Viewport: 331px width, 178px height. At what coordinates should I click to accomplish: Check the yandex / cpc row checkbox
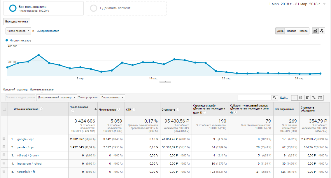coord(4,147)
